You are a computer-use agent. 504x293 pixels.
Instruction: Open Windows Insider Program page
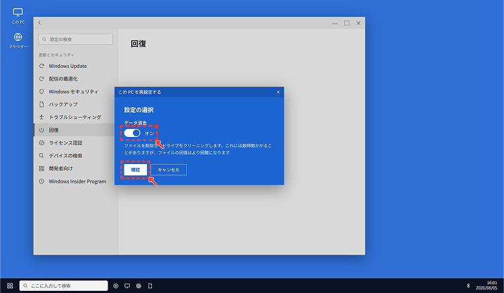click(x=76, y=181)
